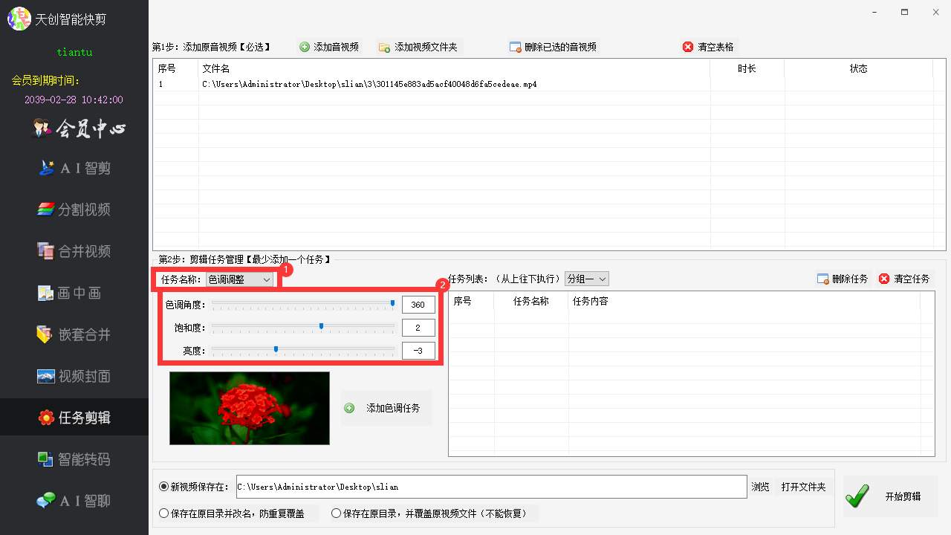
Task: Open the 智能转码 icon
Action: (46, 459)
